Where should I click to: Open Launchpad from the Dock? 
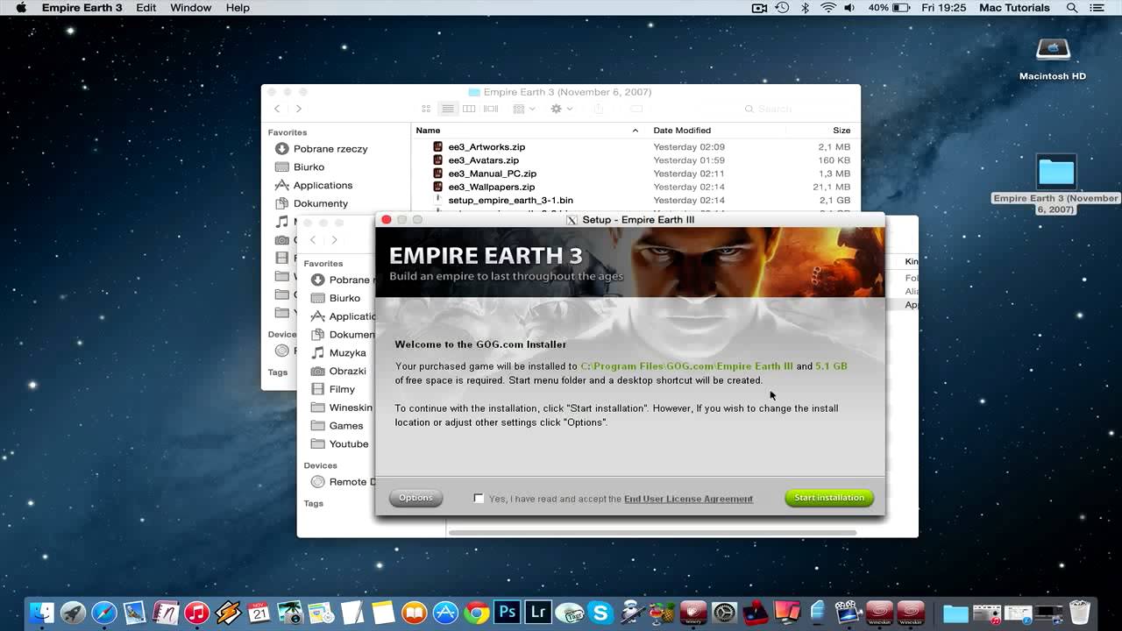(73, 612)
